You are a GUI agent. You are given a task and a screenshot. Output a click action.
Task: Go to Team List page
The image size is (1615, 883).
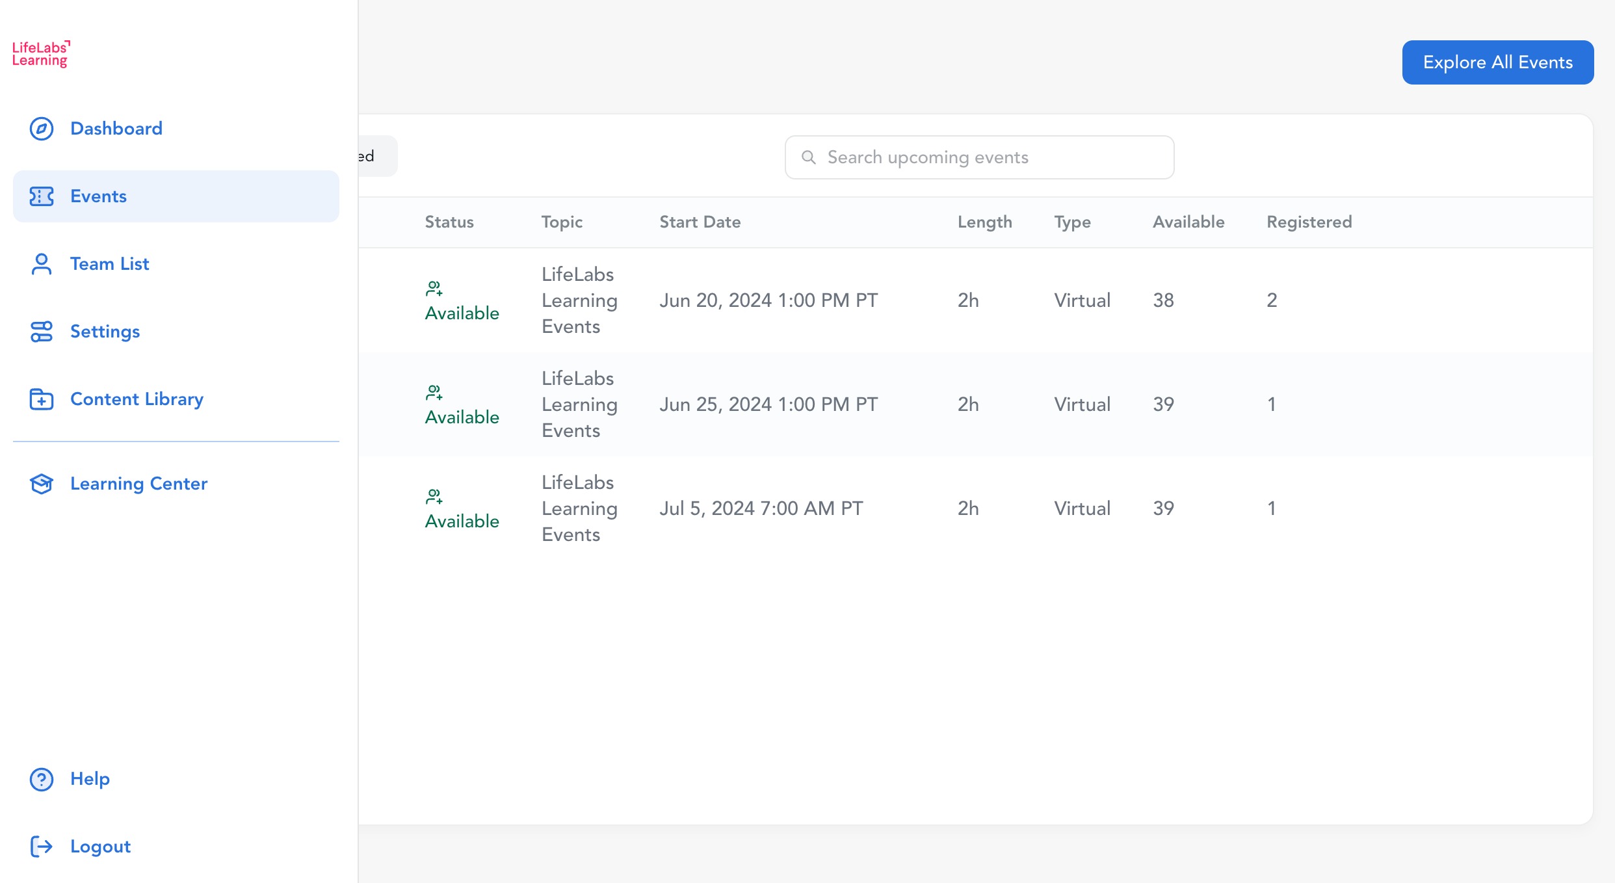click(x=176, y=264)
